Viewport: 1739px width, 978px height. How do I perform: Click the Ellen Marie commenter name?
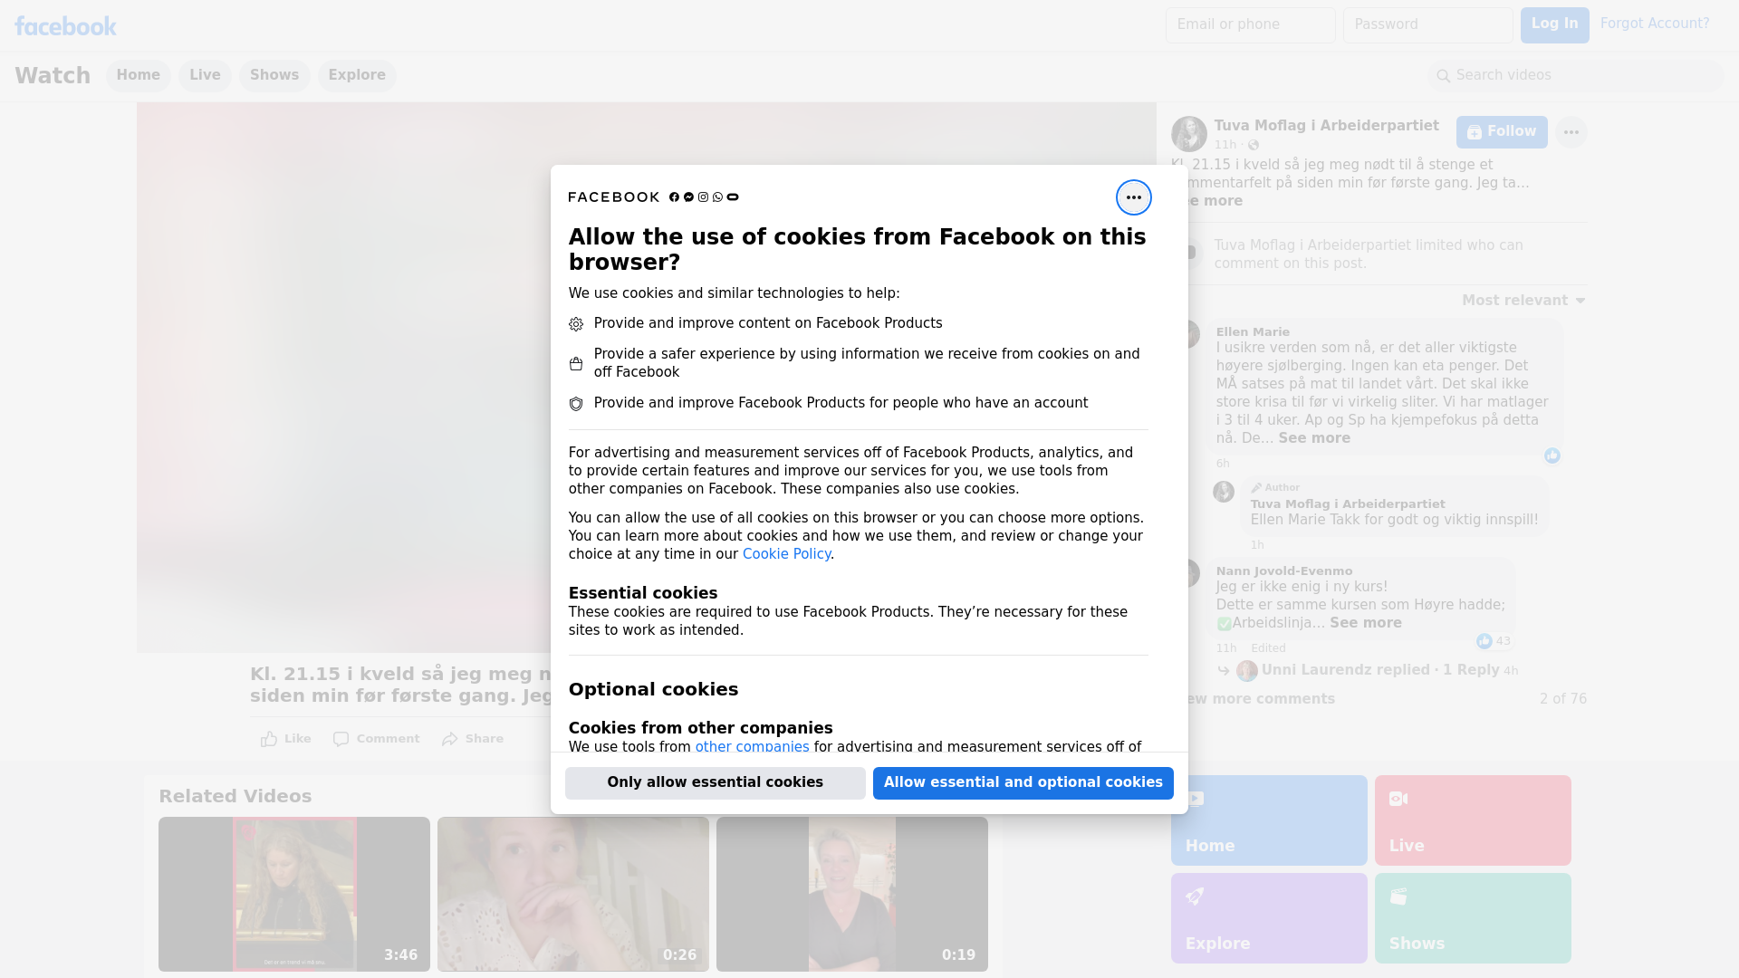tap(1253, 332)
